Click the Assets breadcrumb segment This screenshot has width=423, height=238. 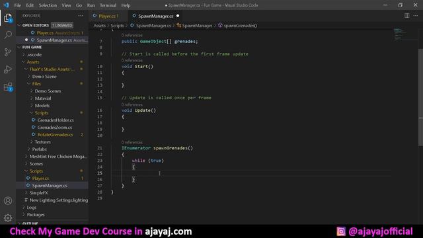99,26
